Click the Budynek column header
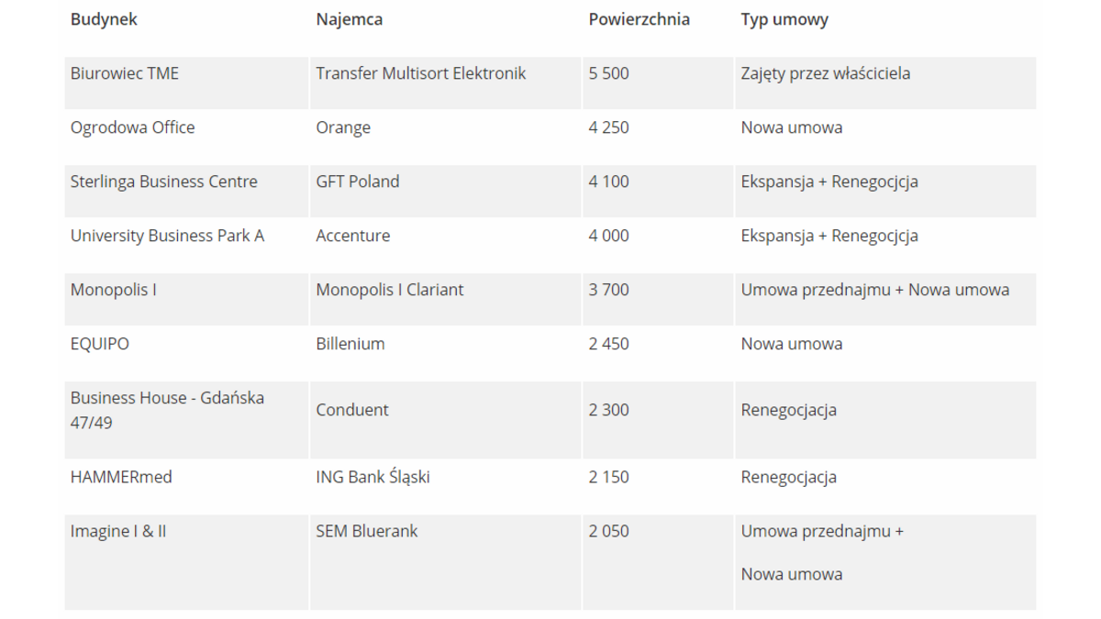 (104, 19)
